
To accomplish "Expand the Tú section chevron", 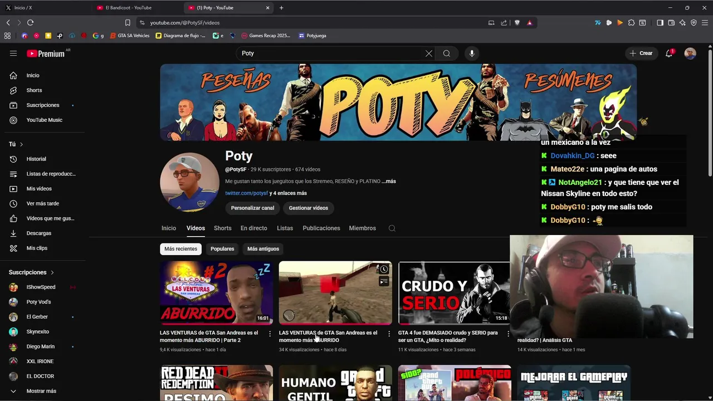I will 21,145.
